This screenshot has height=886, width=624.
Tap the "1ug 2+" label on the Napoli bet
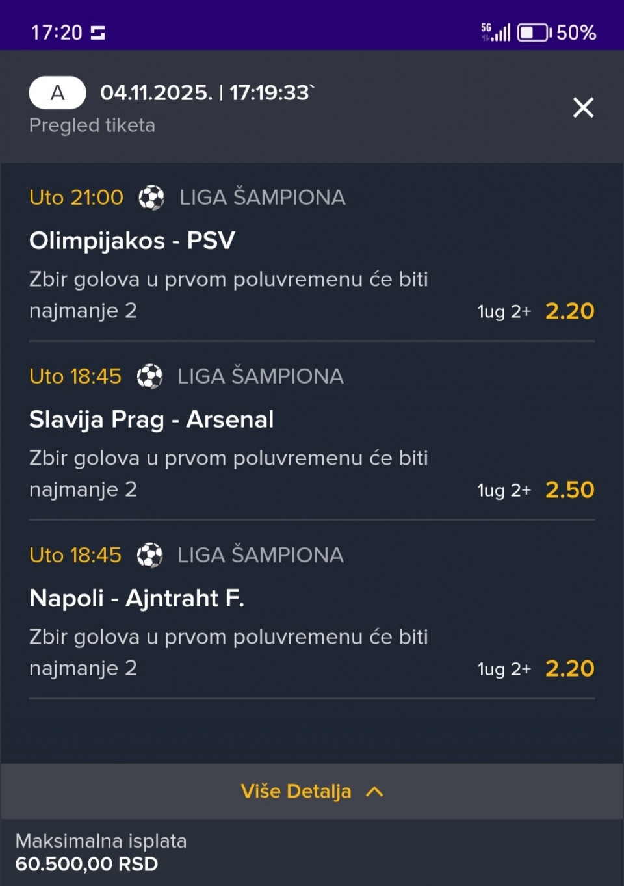[504, 669]
